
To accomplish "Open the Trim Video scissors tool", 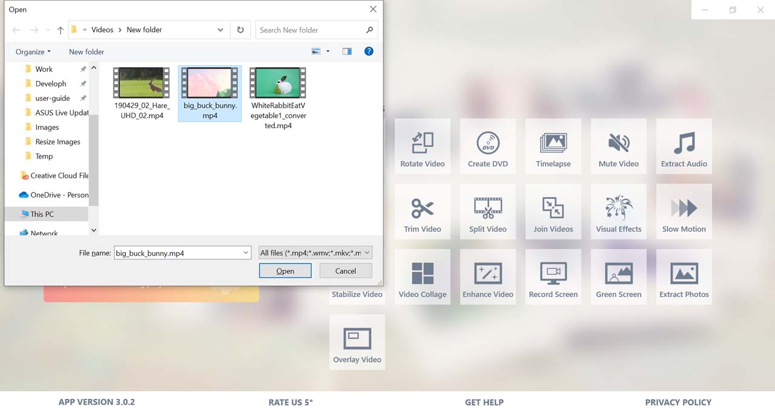I will (x=422, y=212).
